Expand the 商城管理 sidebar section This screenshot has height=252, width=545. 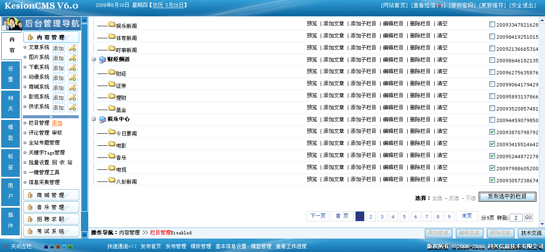click(x=51, y=195)
